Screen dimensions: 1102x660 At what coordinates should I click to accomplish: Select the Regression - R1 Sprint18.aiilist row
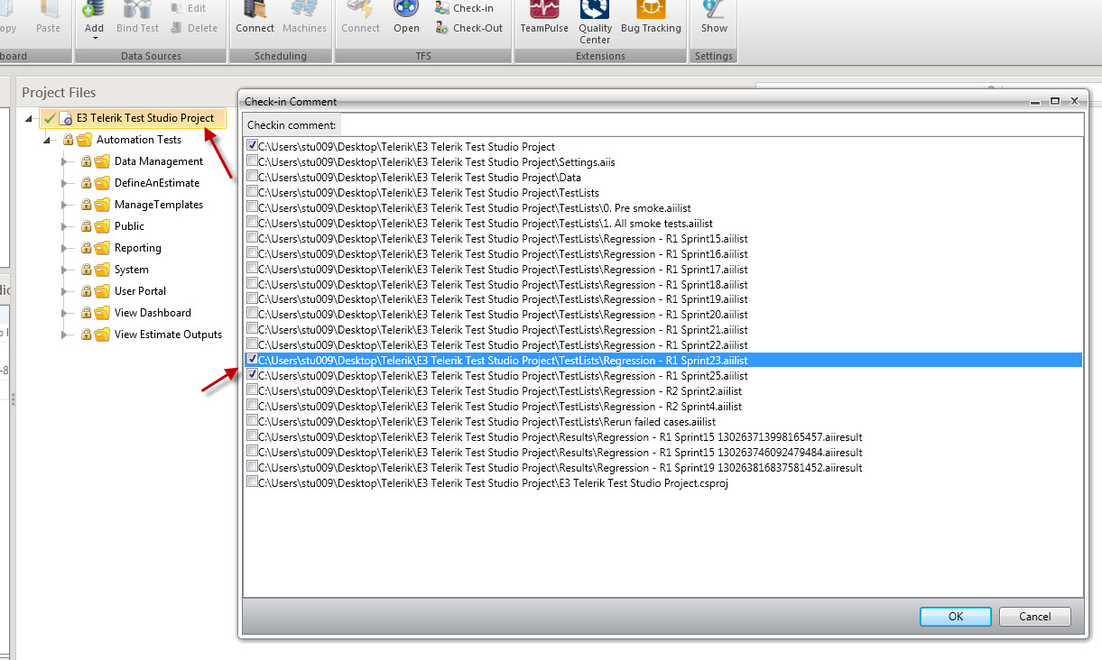663,284
